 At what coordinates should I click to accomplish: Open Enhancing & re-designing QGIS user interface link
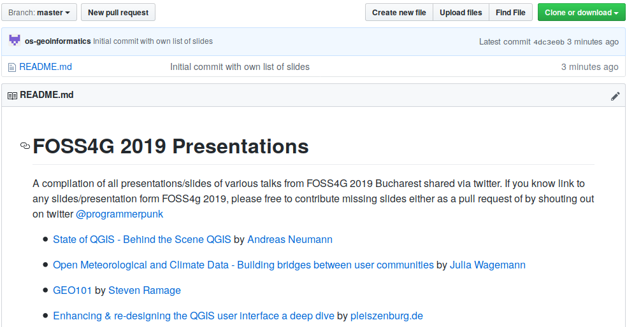click(x=194, y=316)
